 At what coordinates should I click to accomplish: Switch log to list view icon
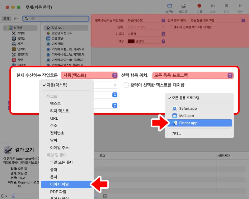coord(96,196)
